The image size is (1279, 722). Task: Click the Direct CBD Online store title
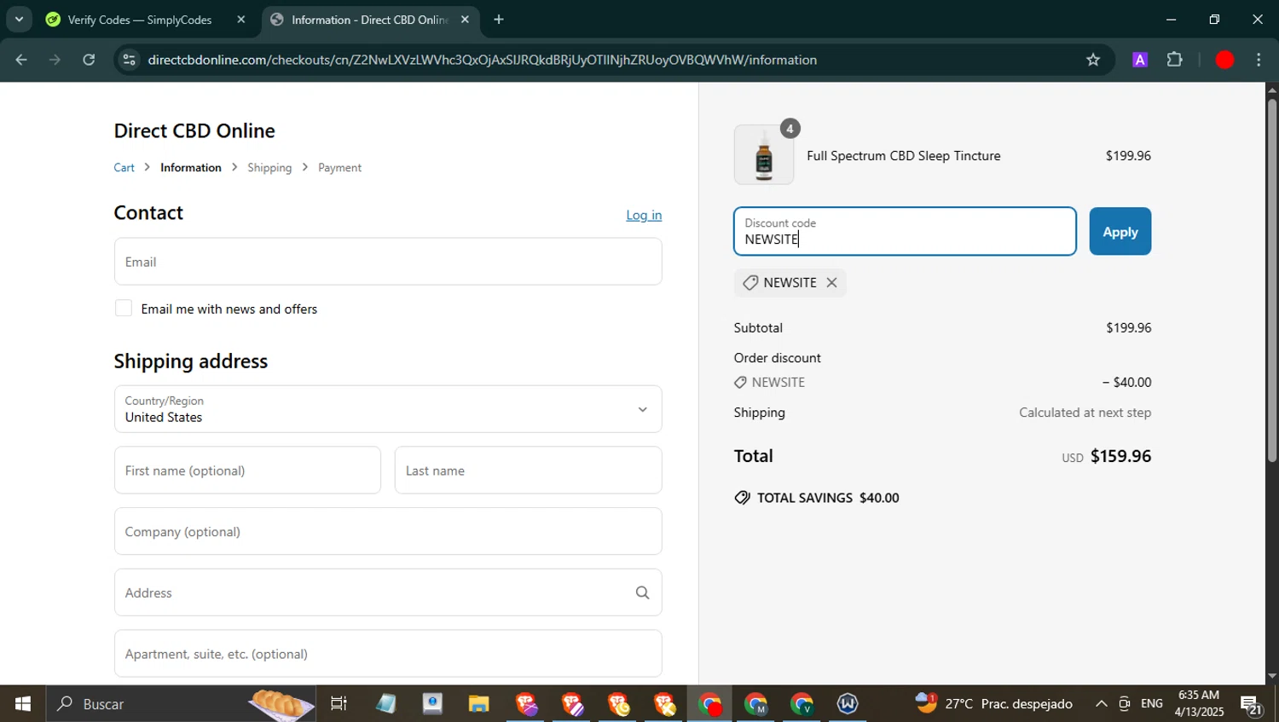pos(194,130)
